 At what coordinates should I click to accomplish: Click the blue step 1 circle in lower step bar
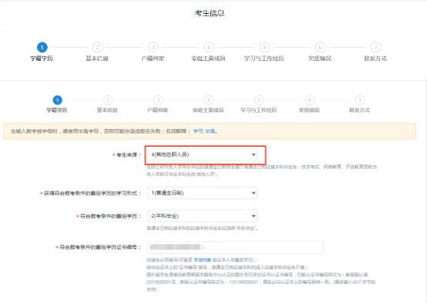click(58, 100)
